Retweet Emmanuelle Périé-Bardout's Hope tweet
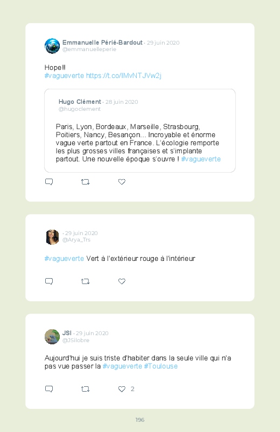The height and width of the screenshot is (432, 280). point(85,182)
